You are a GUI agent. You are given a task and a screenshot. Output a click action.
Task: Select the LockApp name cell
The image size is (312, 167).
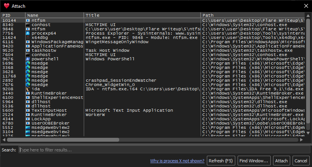(x=41, y=119)
